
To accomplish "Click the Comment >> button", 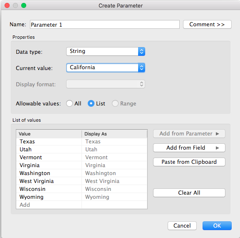I will point(207,24).
